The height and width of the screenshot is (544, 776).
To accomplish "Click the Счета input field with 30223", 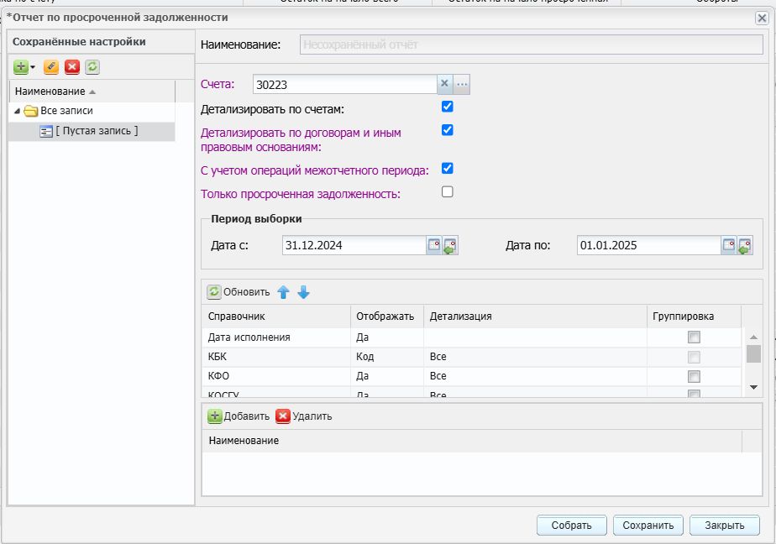I will 345,84.
